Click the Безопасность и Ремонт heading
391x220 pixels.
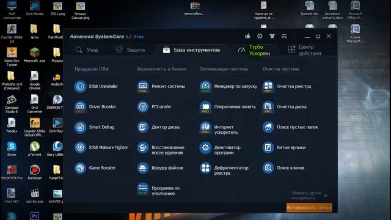[162, 69]
